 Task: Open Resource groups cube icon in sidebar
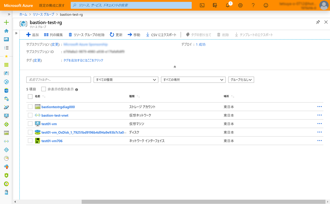coord(6,73)
